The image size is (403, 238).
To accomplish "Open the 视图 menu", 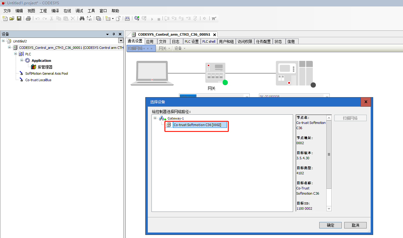I will click(x=31, y=11).
